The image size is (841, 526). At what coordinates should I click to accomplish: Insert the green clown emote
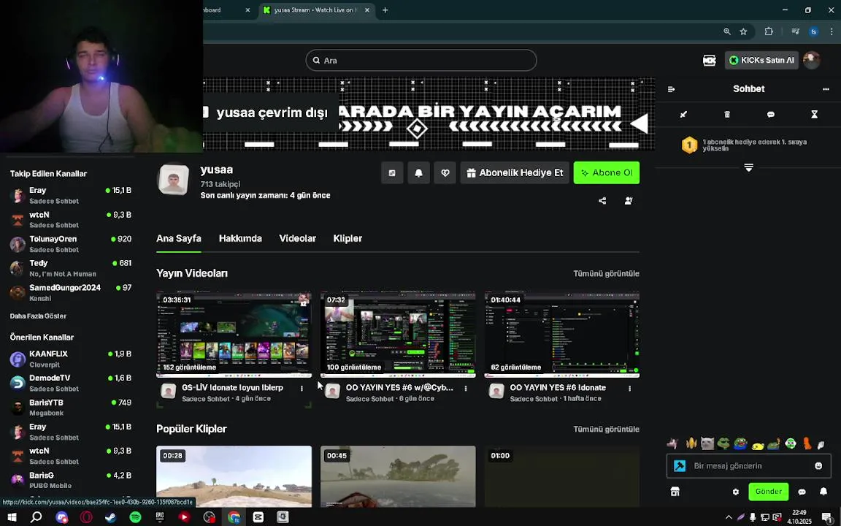point(791,443)
